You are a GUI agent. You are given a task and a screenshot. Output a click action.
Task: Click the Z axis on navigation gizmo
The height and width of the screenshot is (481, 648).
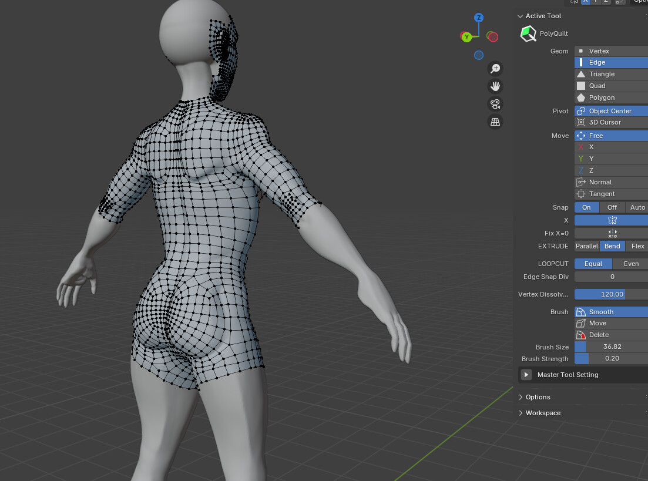pyautogui.click(x=479, y=18)
